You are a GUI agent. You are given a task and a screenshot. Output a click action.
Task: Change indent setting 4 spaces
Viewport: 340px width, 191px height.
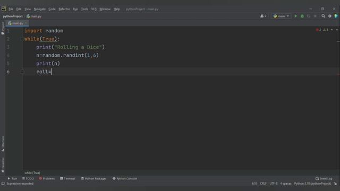tap(286, 184)
